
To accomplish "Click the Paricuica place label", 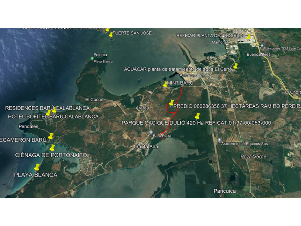I will (225, 191).
